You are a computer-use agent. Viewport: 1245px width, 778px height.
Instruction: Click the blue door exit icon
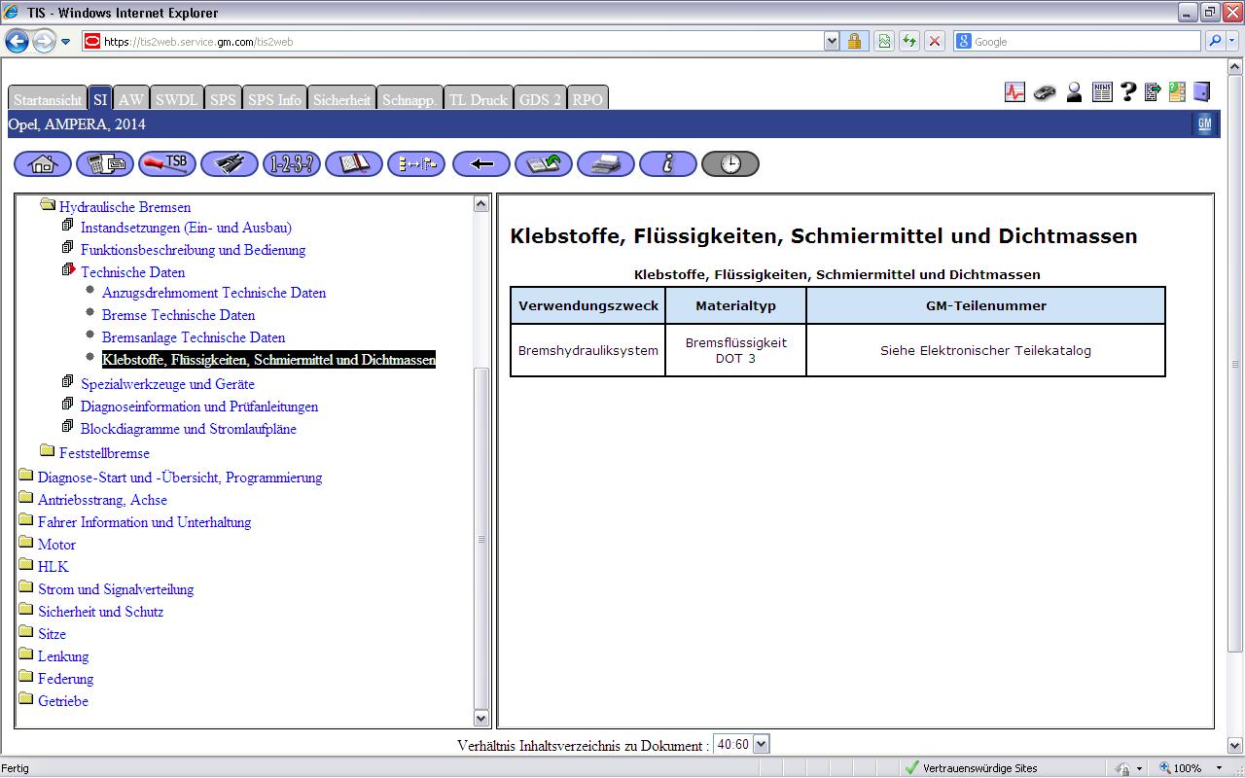1203,92
